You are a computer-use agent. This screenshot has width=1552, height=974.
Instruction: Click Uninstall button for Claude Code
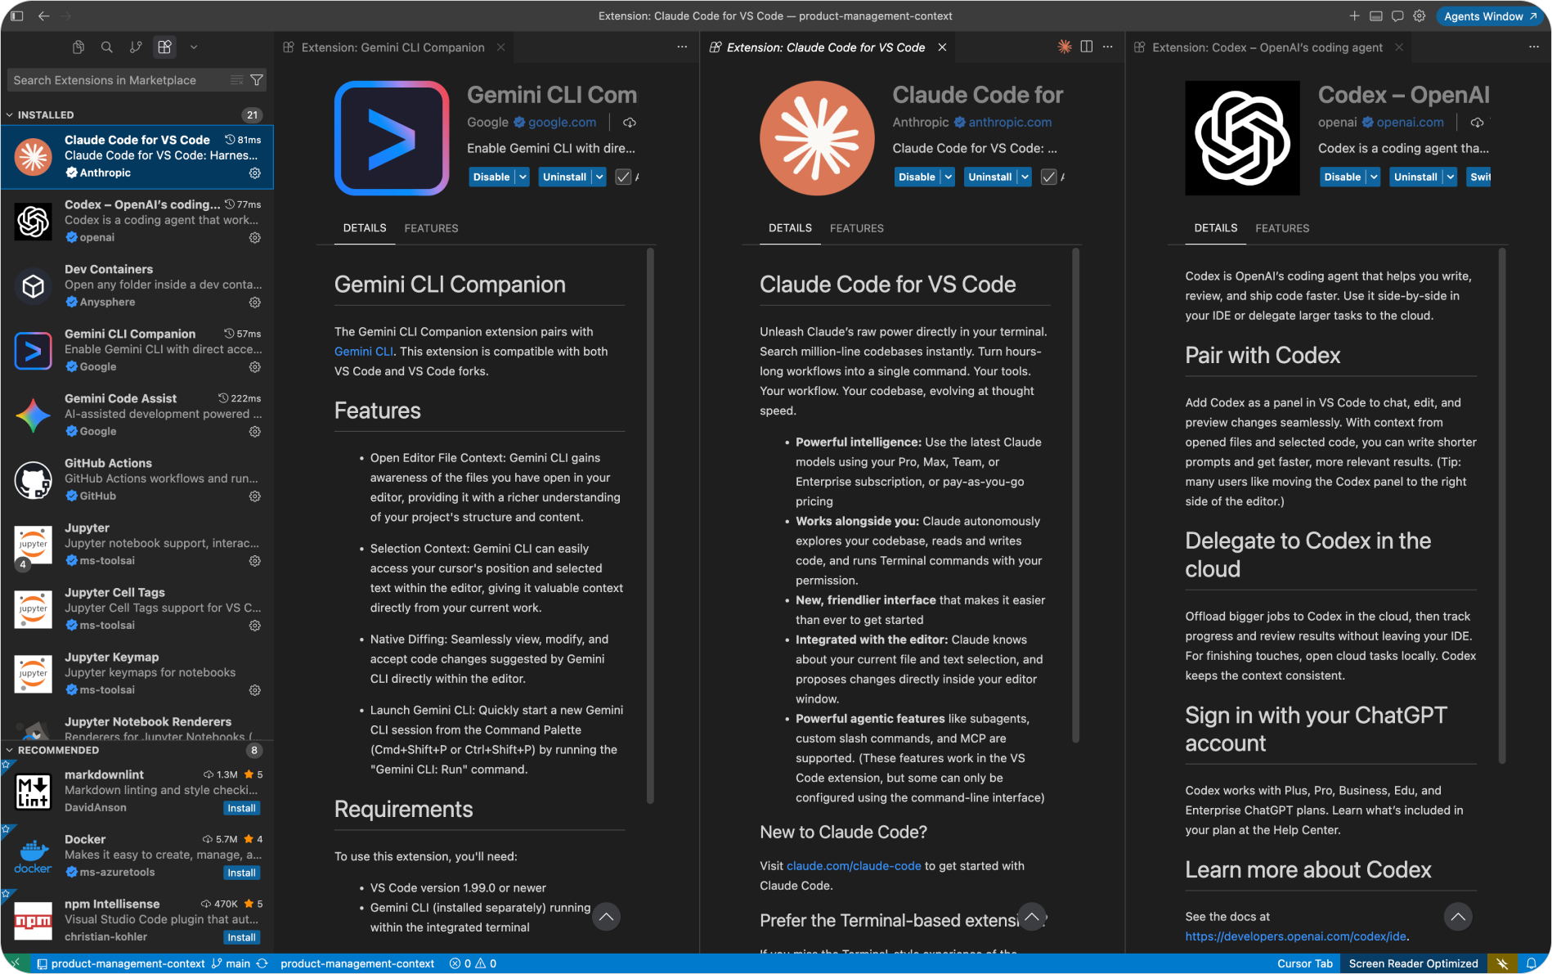(x=989, y=177)
